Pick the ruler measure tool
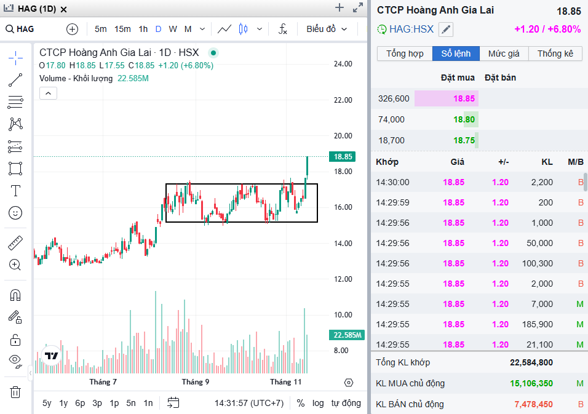The width and height of the screenshot is (588, 414). (15, 243)
